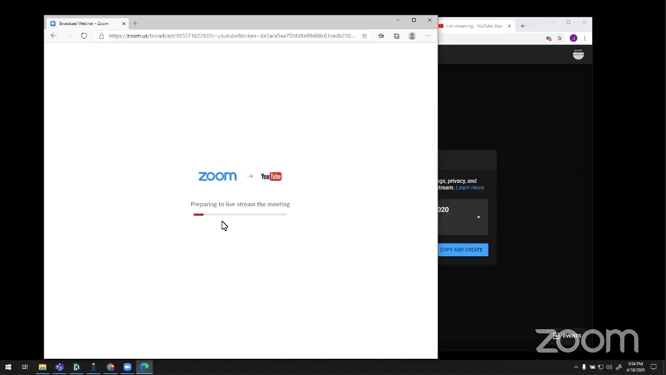
Task: Open the Windows Start menu
Action: click(x=8, y=367)
